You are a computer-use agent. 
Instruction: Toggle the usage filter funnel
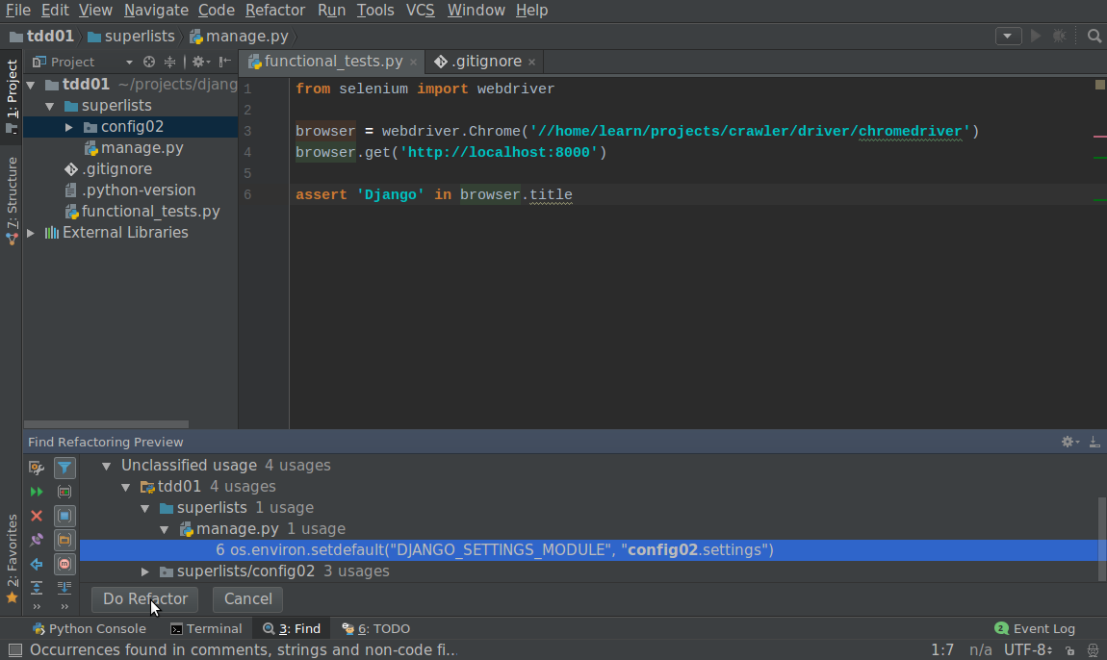64,468
